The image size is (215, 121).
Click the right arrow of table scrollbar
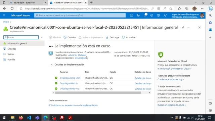(x=150, y=93)
